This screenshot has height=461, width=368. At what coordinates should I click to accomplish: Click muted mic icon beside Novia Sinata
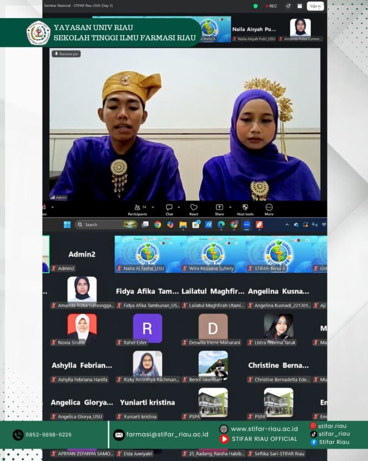tap(54, 342)
